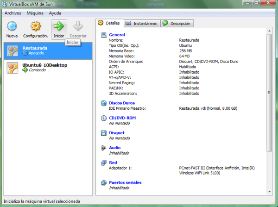278x207 pixels.
Task: Click the Disquet floppy icon
Action: click(104, 133)
